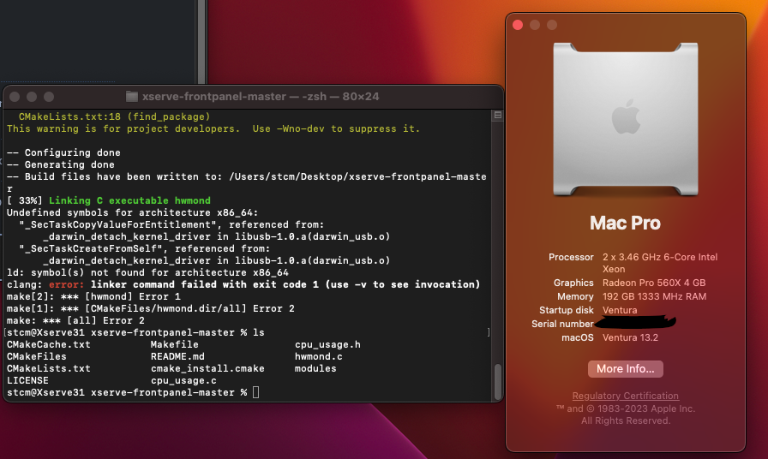Close the About This Mac window
This screenshot has height=459, width=768.
click(x=518, y=25)
